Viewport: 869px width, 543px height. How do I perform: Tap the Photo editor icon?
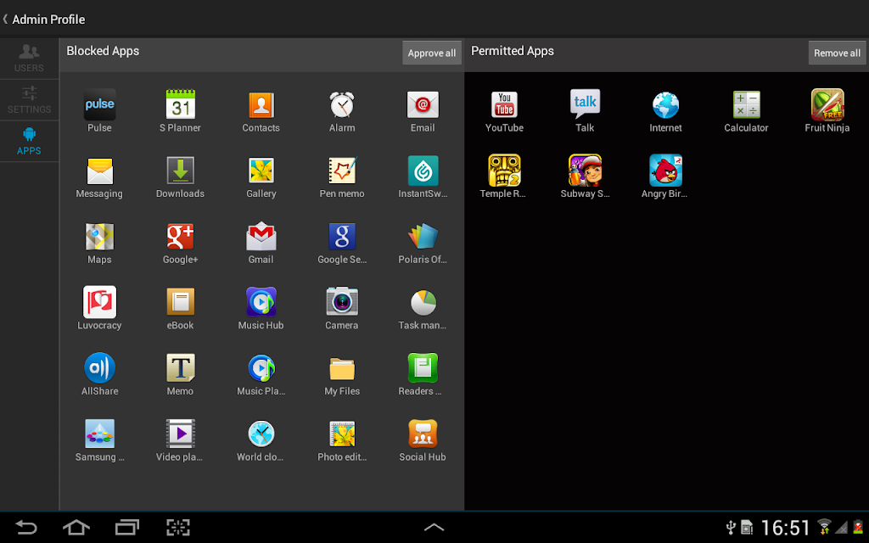tap(342, 434)
